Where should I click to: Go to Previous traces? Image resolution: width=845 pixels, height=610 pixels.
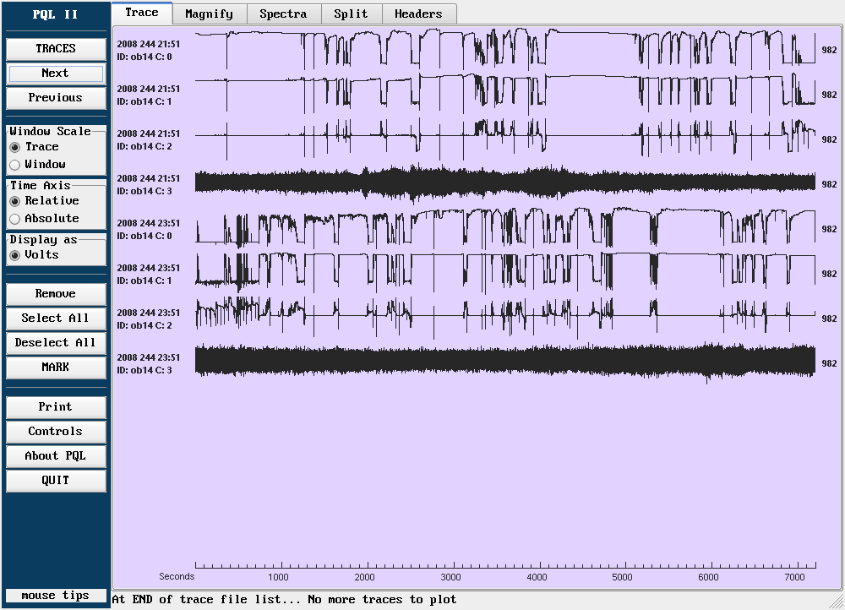[56, 98]
